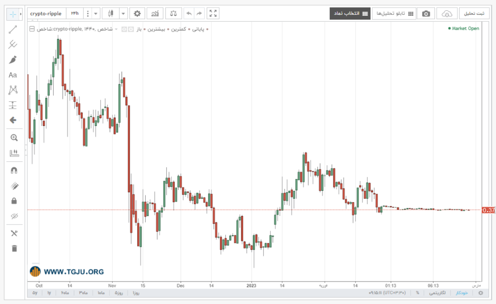Toggle magnet mode snapping
Image resolution: width=496 pixels, height=304 pixels.
click(x=14, y=171)
